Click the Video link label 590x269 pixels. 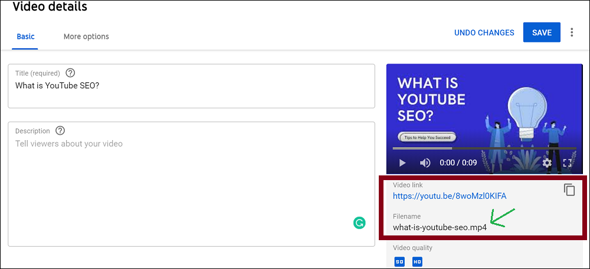pyautogui.click(x=408, y=185)
